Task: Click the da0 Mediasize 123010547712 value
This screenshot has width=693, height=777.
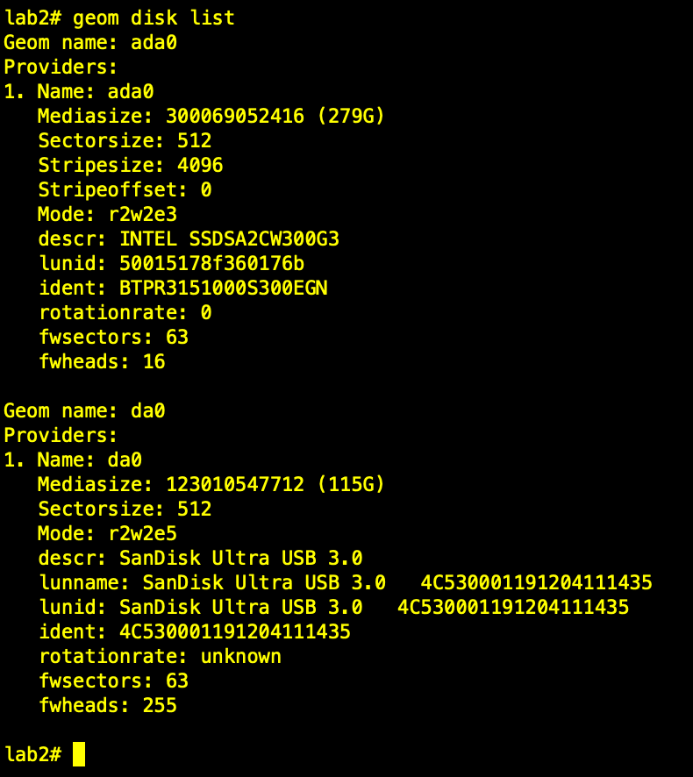Action: tap(235, 484)
